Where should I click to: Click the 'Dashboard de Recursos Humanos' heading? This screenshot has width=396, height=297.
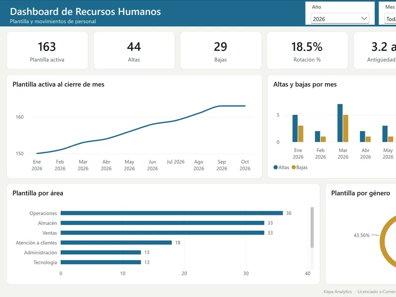point(85,11)
